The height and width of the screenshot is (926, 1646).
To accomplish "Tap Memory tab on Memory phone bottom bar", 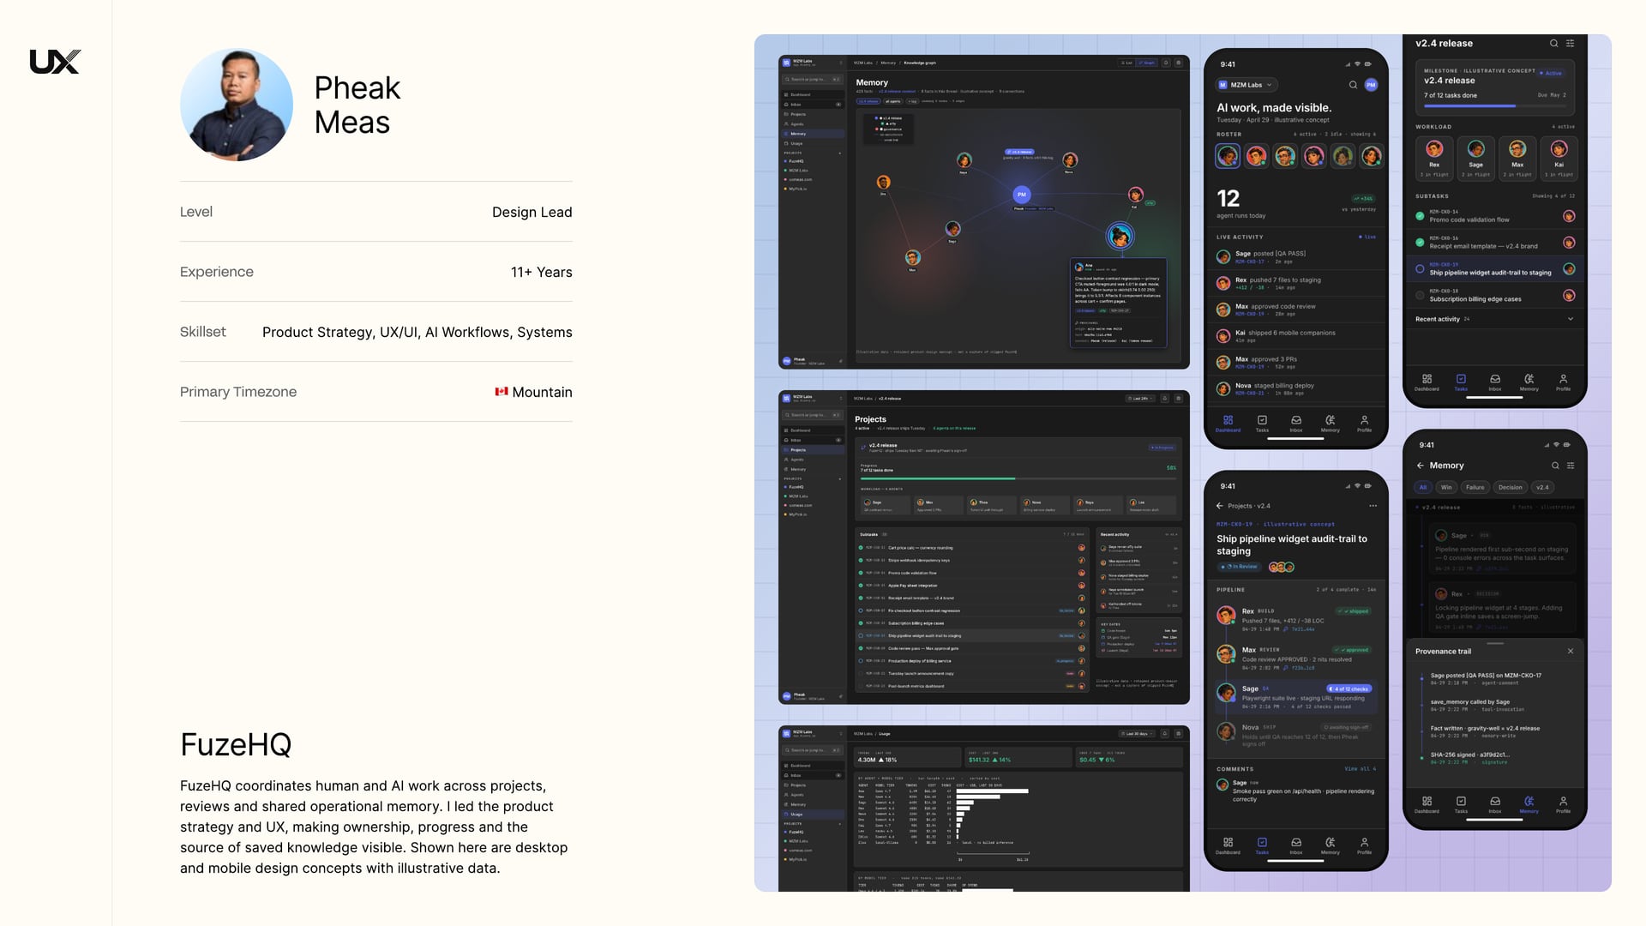I will 1529,804.
